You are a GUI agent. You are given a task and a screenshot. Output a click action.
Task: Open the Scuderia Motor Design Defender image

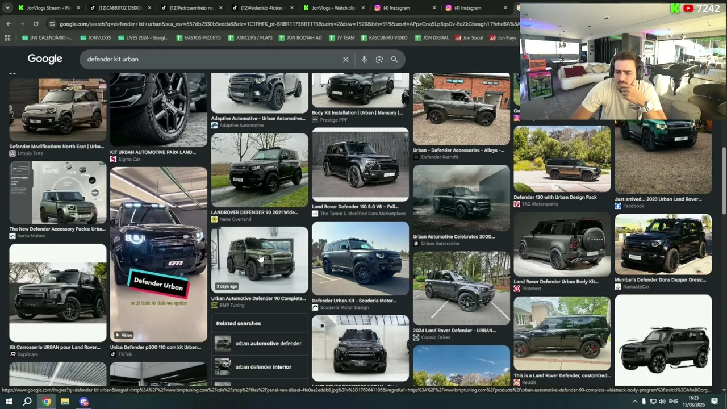point(360,258)
